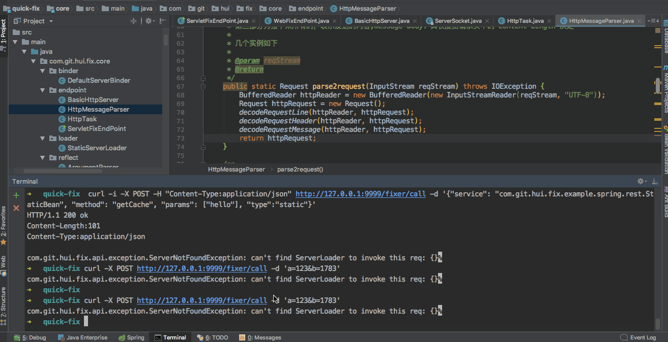Open the Debug tool window
The width and height of the screenshot is (668, 342).
[30, 337]
